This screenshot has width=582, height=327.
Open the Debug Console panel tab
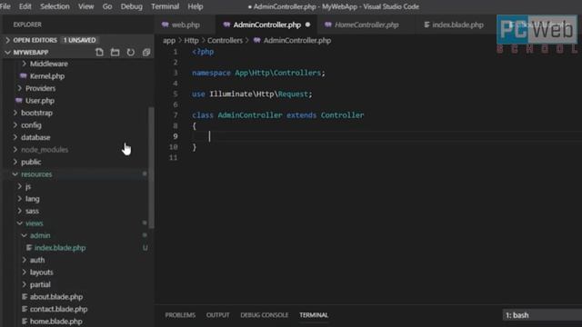tap(264, 315)
